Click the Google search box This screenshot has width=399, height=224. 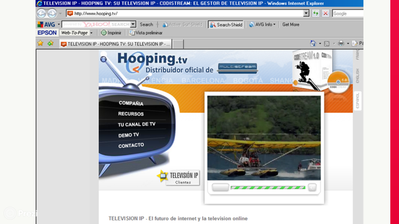(348, 14)
